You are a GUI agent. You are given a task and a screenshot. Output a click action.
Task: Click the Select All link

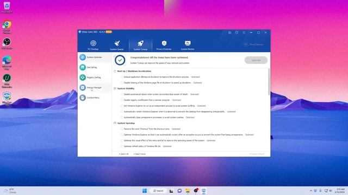(x=123, y=154)
